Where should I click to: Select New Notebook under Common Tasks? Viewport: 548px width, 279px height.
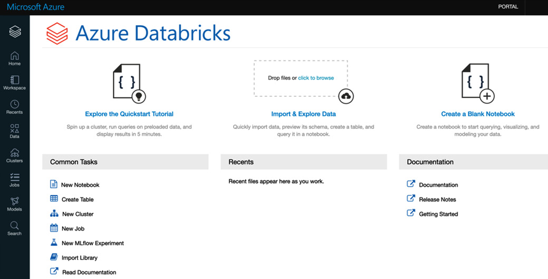[x=80, y=185]
